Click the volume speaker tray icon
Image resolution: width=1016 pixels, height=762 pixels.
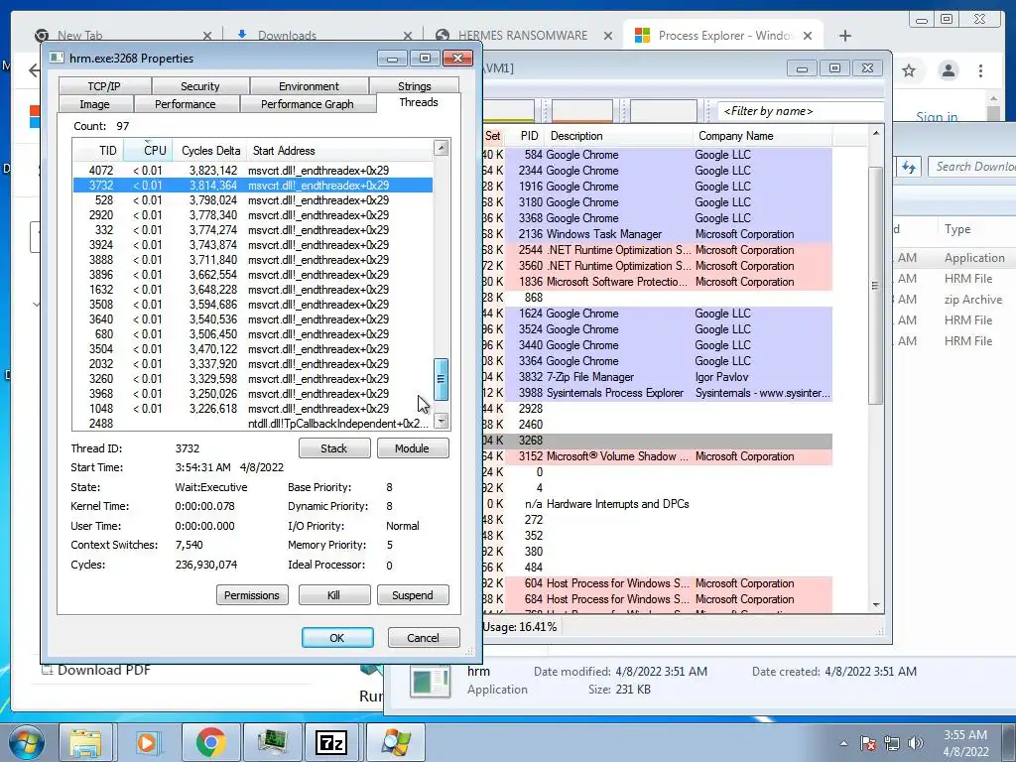click(x=916, y=743)
